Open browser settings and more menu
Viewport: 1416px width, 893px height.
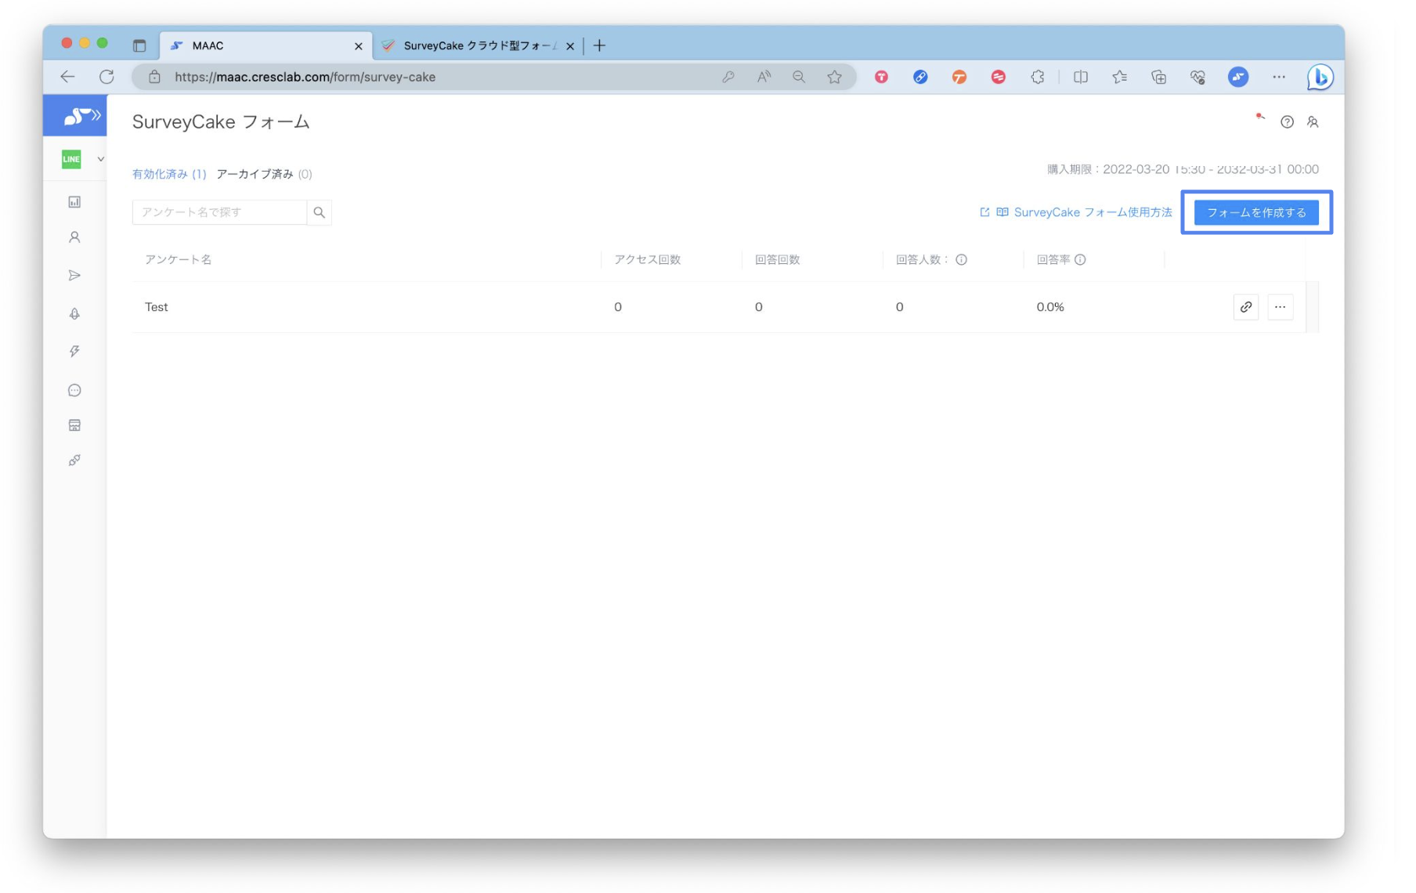coord(1279,77)
